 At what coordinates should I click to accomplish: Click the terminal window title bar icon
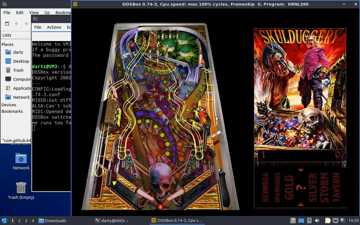(x=35, y=19)
